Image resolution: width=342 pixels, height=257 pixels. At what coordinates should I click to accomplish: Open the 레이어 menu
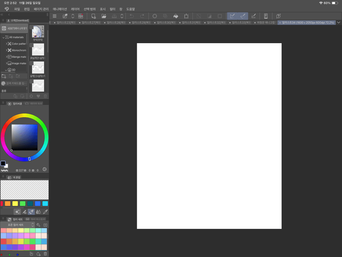75,9
